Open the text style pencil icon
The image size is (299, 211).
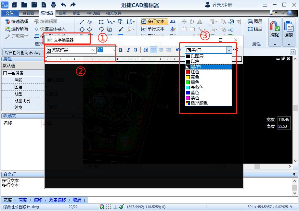(x=173, y=29)
